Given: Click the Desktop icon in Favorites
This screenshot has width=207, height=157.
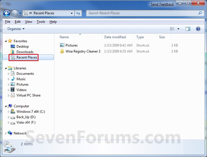Looking at the screenshot, I should 13,46.
